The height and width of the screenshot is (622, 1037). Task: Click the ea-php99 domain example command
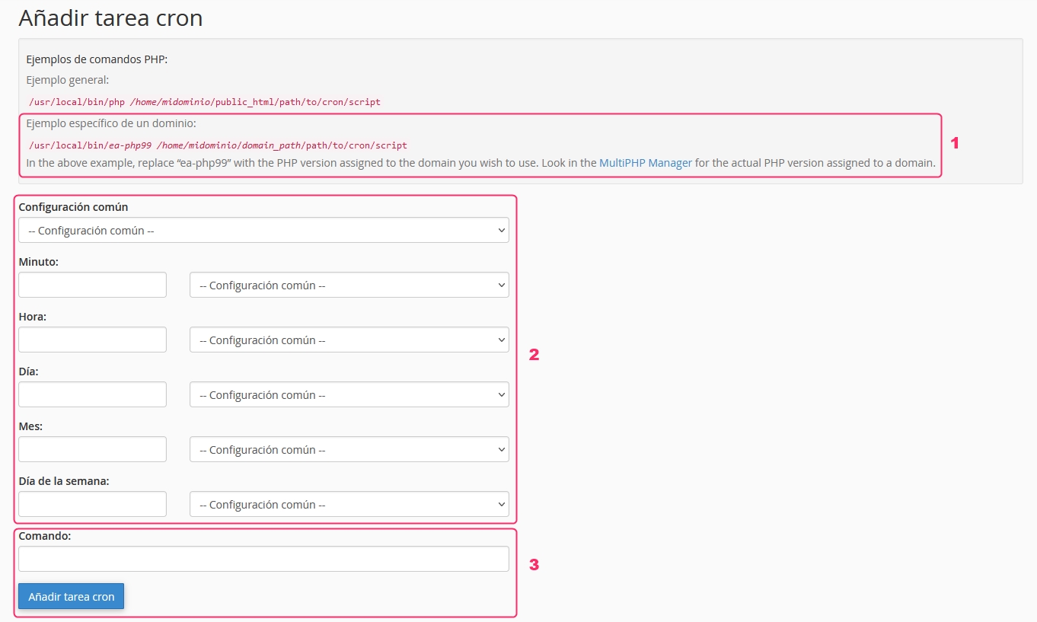click(x=218, y=145)
